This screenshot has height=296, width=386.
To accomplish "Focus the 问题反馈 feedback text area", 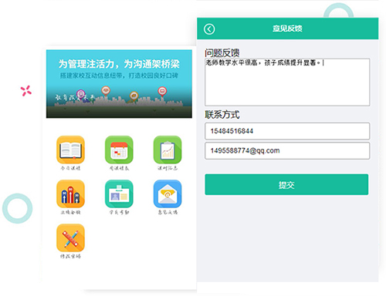I will (x=287, y=82).
